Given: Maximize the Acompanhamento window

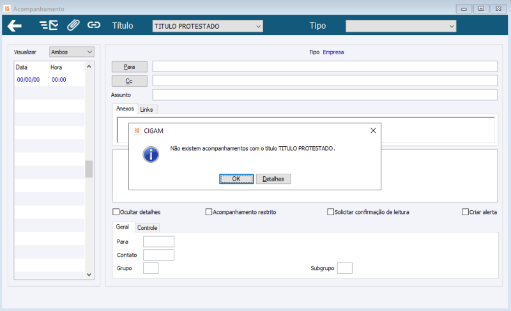Looking at the screenshot, I should click(482, 9).
